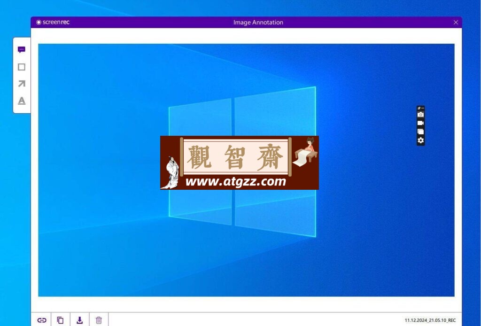Click the camera icon in captured toolbar
The image size is (481, 326).
[420, 115]
